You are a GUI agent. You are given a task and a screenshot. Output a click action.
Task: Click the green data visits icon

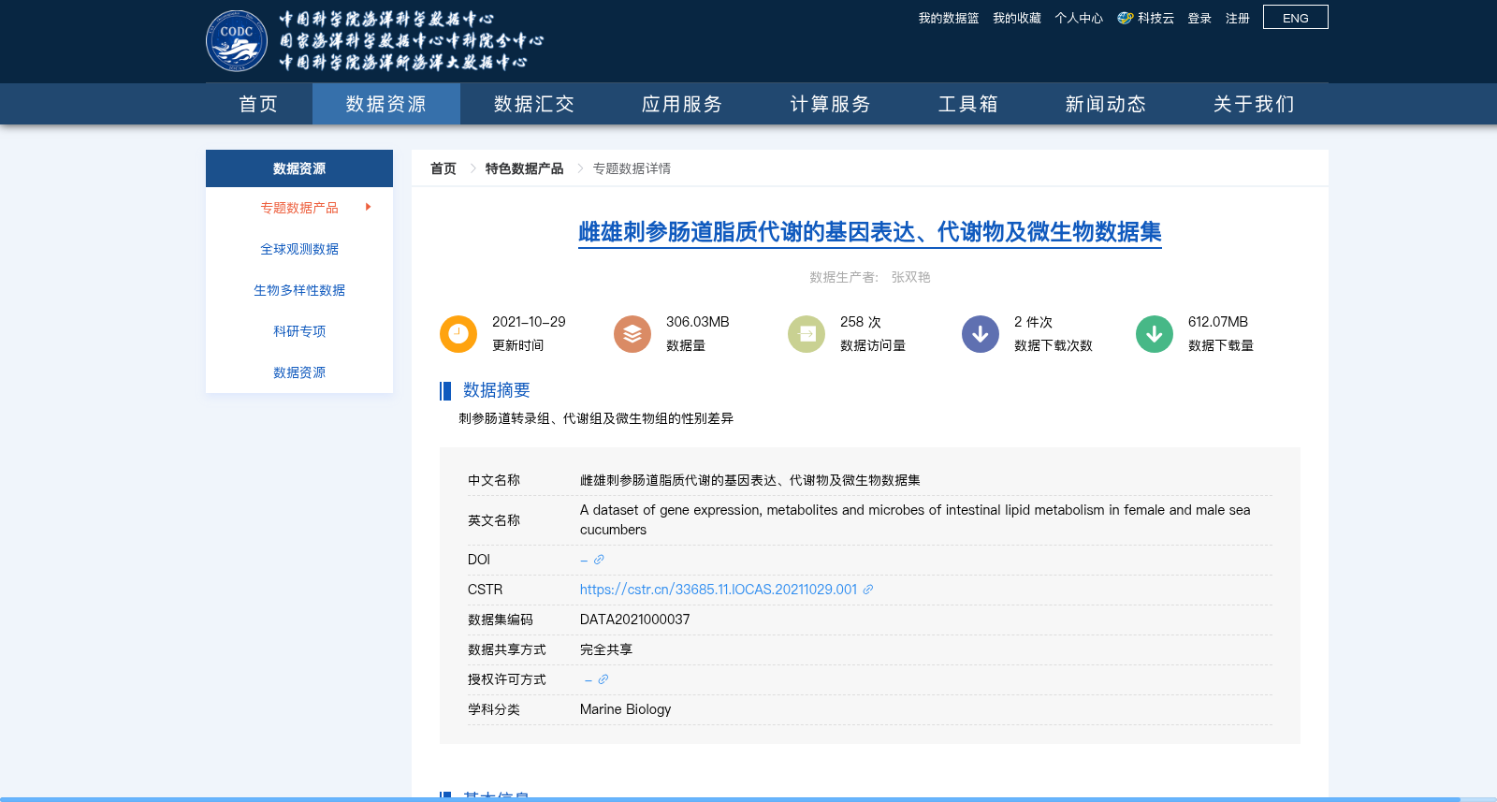tap(807, 334)
